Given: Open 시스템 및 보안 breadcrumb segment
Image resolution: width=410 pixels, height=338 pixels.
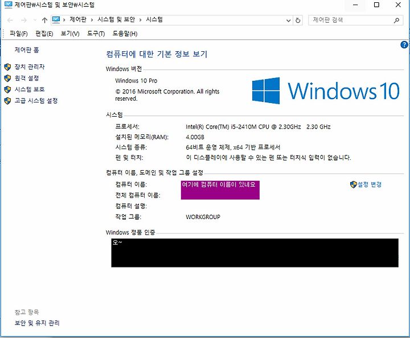Looking at the screenshot, I should [116, 19].
